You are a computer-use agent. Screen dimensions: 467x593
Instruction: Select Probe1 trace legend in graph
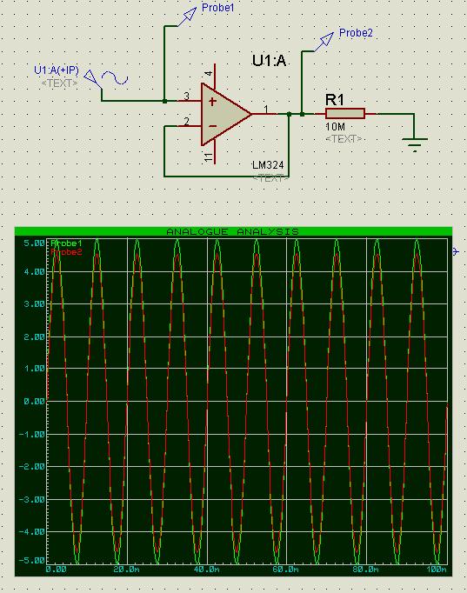[66, 243]
